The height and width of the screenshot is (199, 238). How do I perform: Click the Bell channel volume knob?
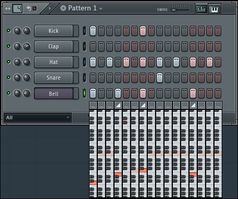pos(27,93)
